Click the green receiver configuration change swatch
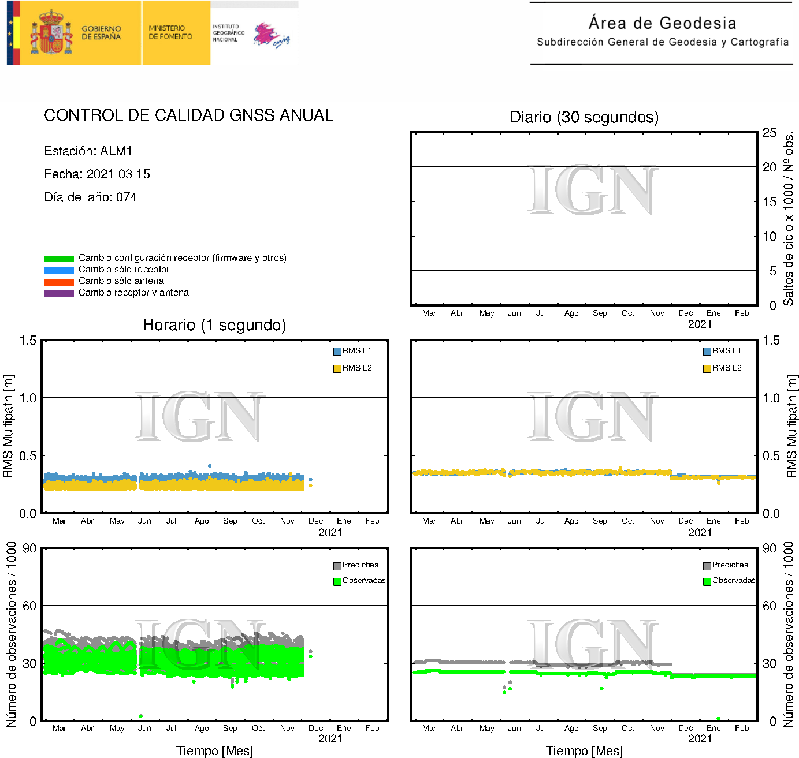This screenshot has width=799, height=758. 59,259
